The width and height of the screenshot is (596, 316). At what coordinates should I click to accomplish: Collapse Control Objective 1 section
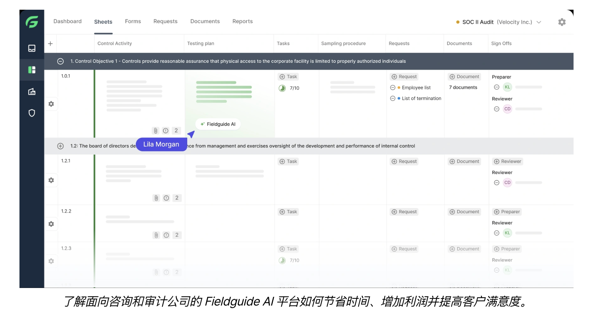pos(60,61)
